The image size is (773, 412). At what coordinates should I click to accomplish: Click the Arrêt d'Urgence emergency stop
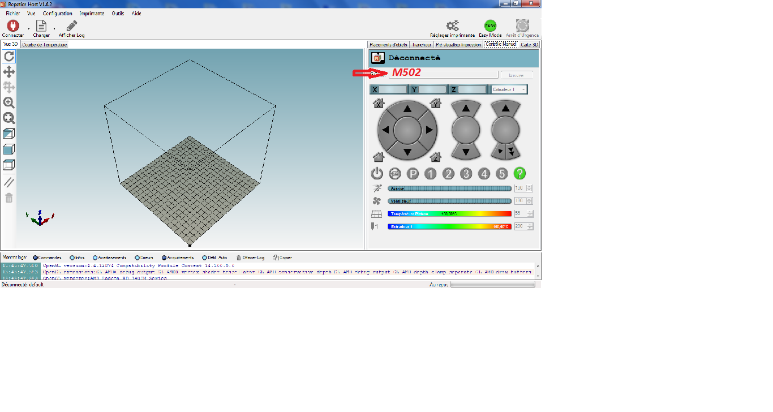pos(522,27)
